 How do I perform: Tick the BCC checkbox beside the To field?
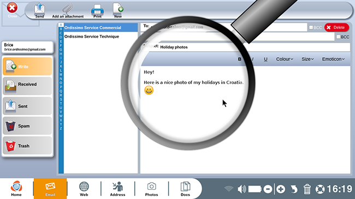pos(311,27)
